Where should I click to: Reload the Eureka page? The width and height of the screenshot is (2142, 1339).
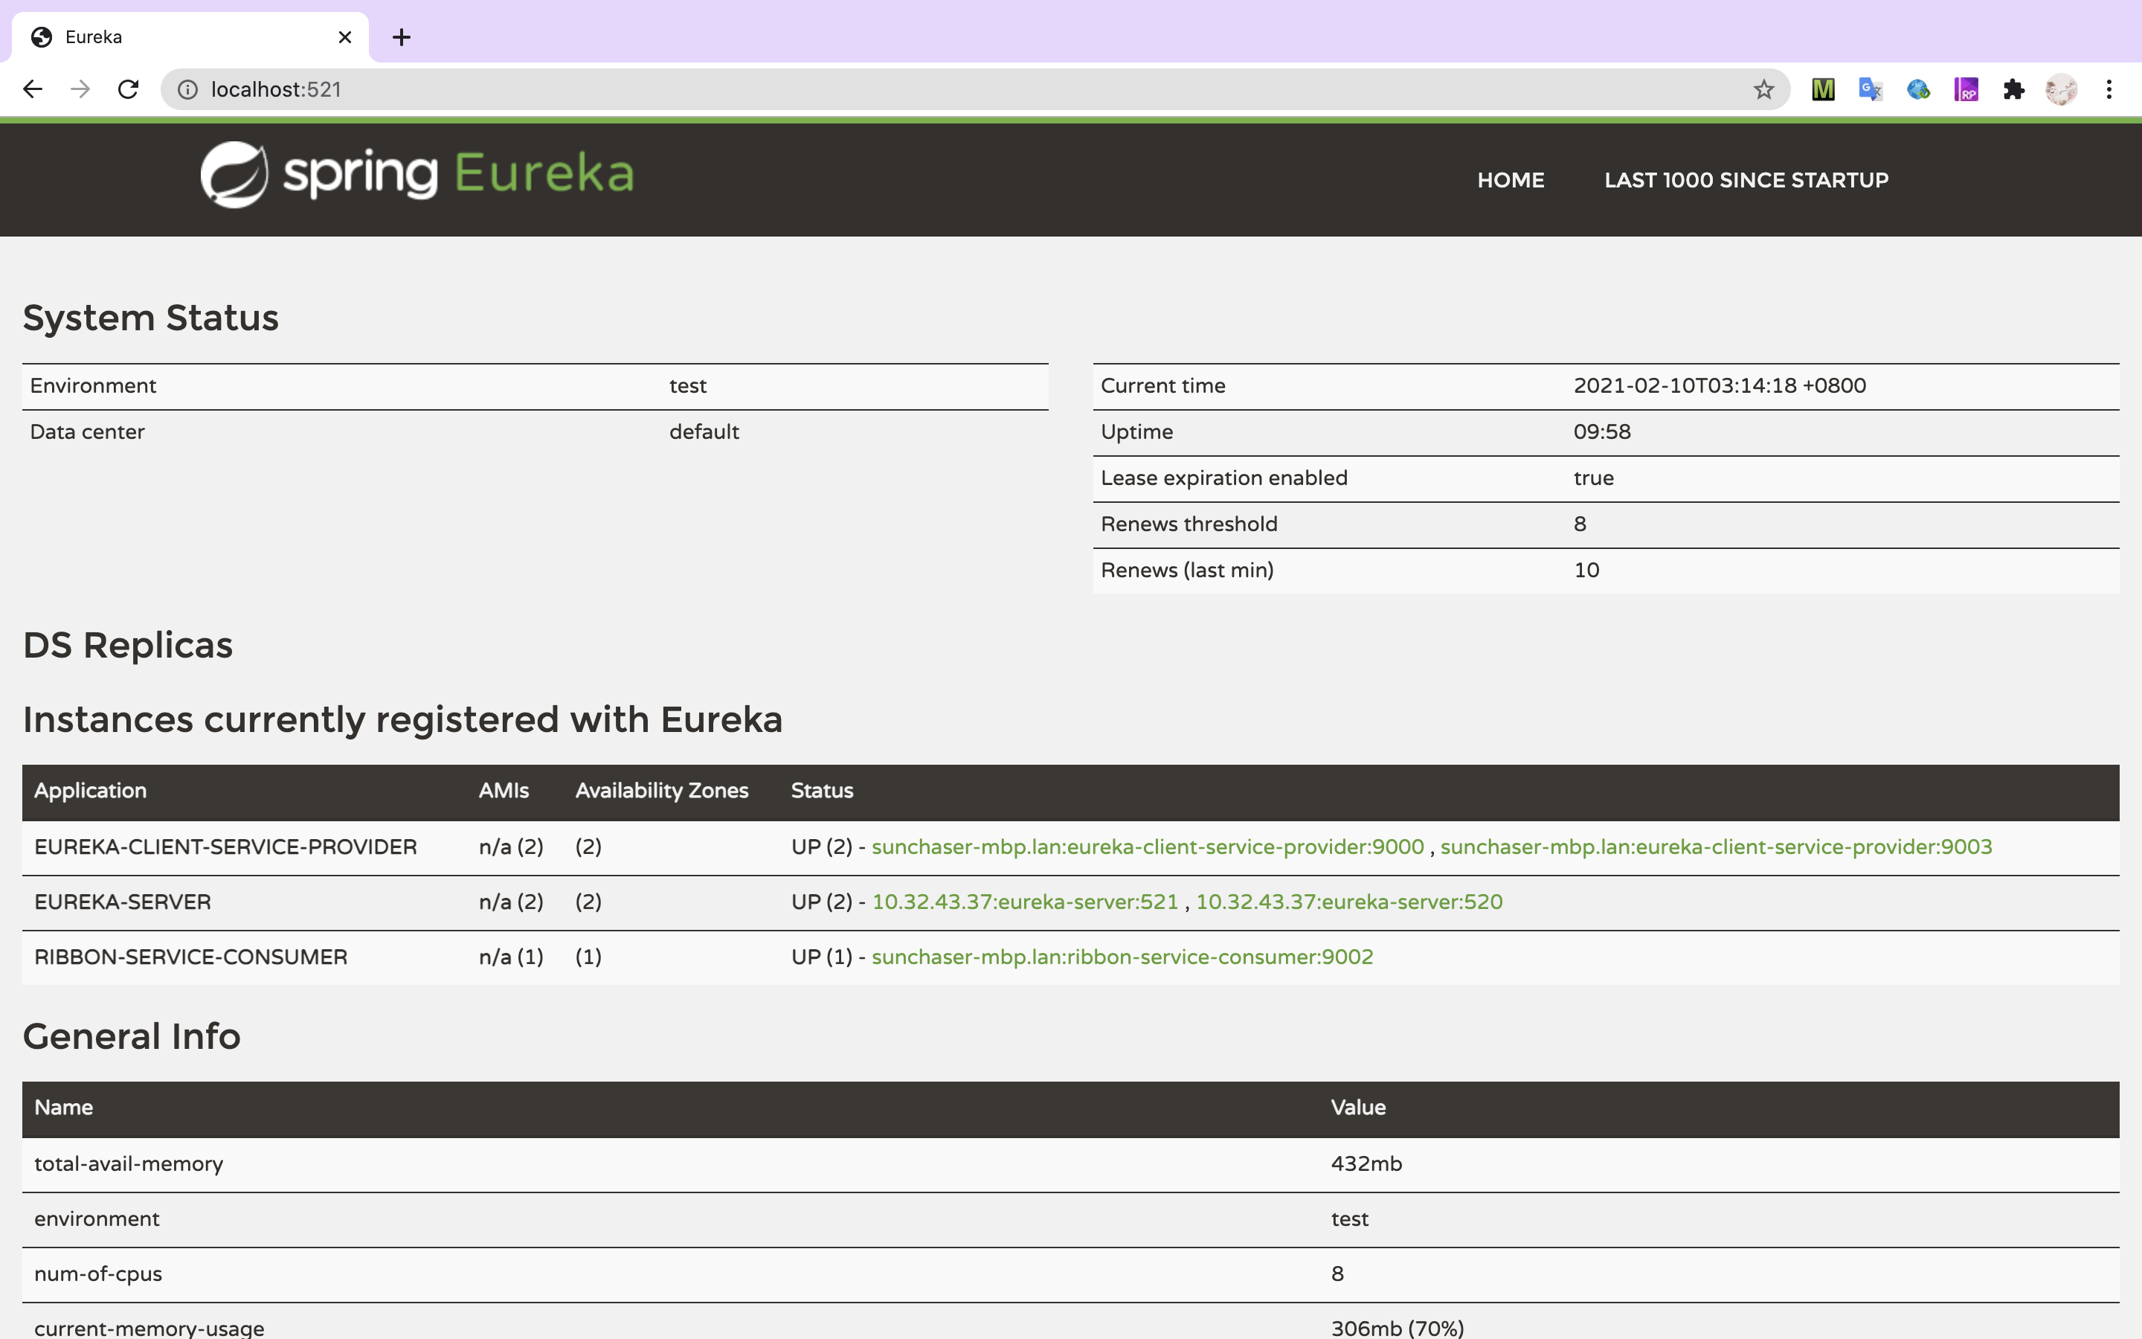tap(129, 89)
